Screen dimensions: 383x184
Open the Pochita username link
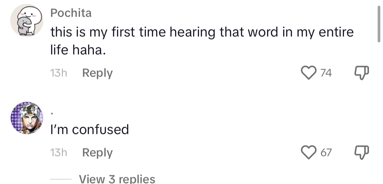(x=71, y=13)
